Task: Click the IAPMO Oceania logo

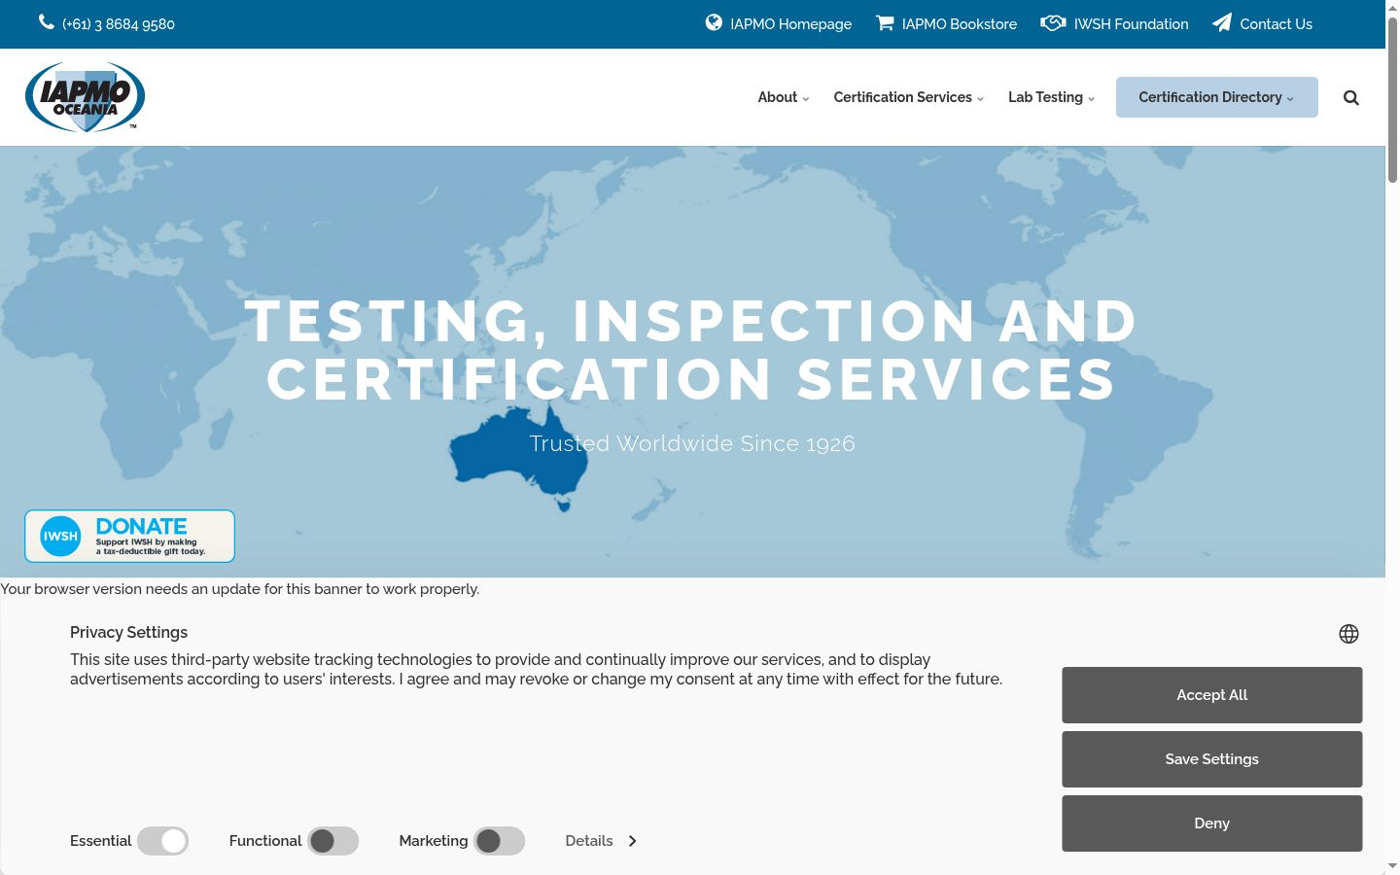Action: [x=86, y=96]
